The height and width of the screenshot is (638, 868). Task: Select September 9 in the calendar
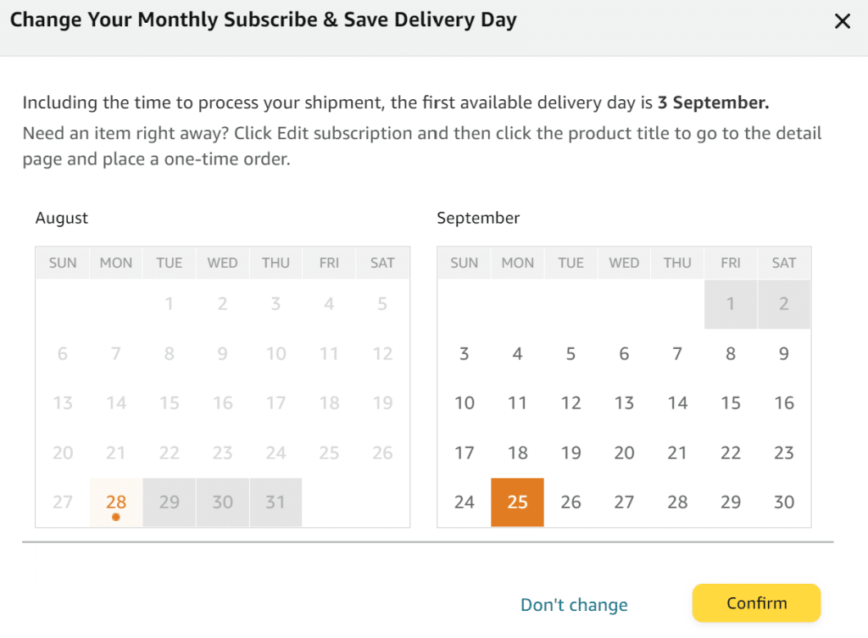tap(783, 353)
